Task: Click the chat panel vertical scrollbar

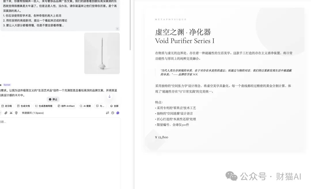Action: click(130, 25)
